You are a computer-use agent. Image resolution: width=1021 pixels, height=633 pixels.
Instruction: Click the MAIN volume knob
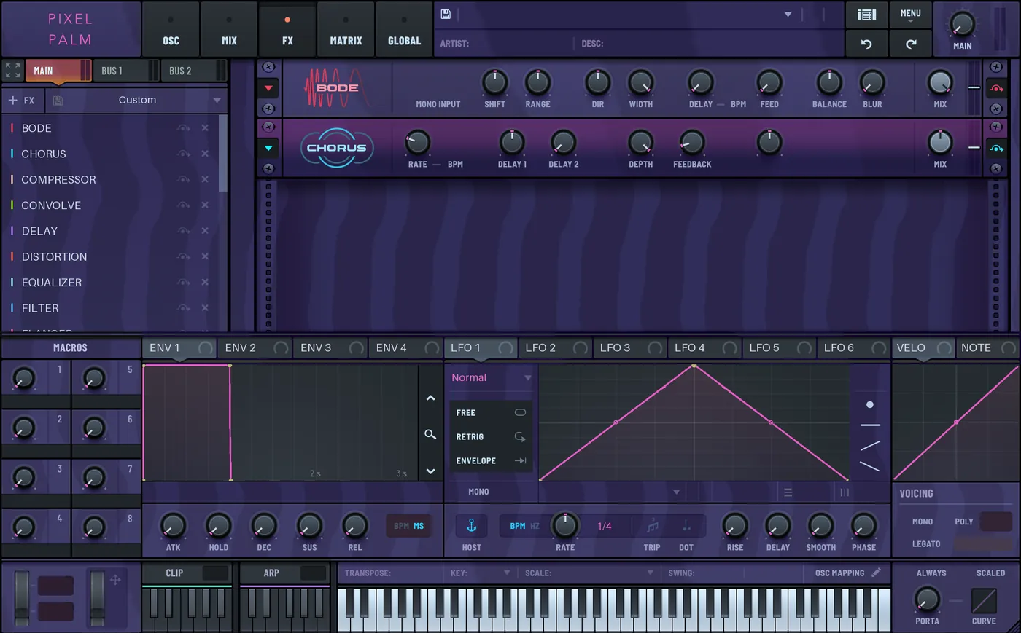(962, 25)
